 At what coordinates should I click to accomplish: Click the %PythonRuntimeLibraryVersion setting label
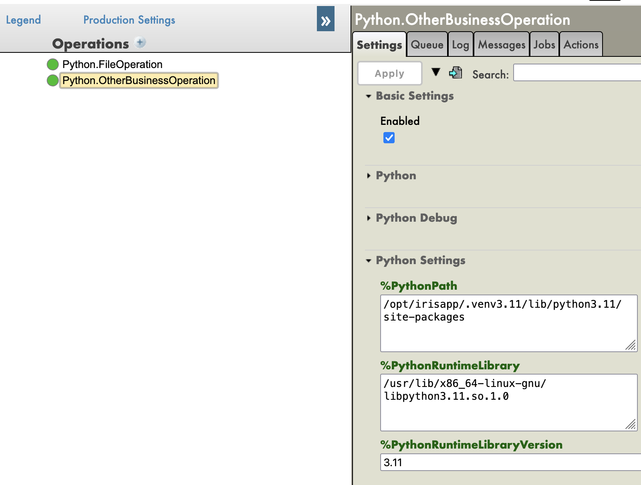tap(471, 445)
